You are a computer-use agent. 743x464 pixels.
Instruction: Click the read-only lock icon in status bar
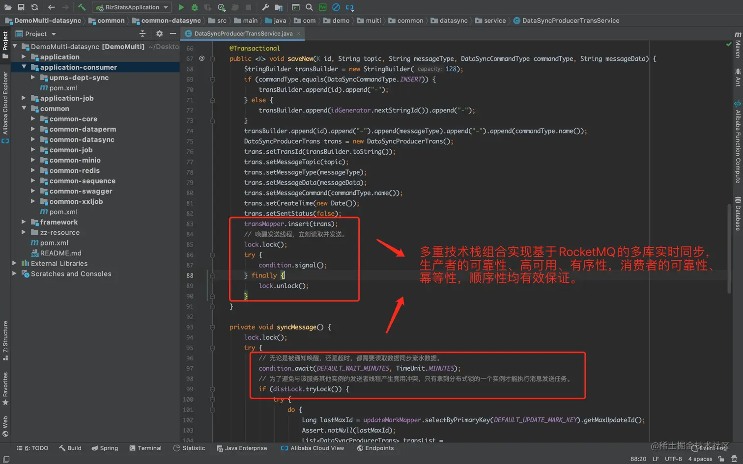click(721, 459)
